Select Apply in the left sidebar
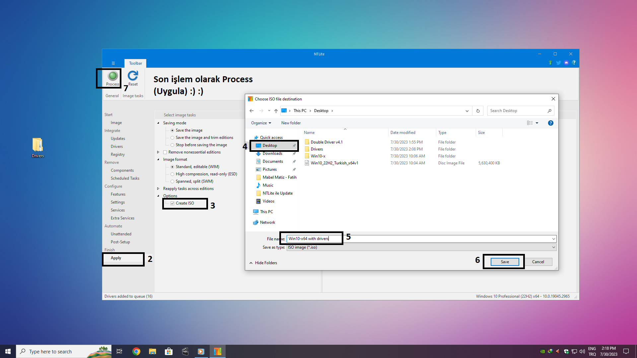This screenshot has width=637, height=358. tap(116, 258)
